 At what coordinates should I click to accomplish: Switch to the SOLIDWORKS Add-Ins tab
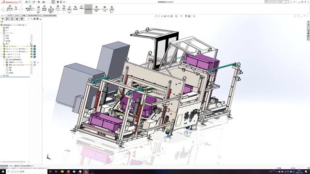point(34,15)
